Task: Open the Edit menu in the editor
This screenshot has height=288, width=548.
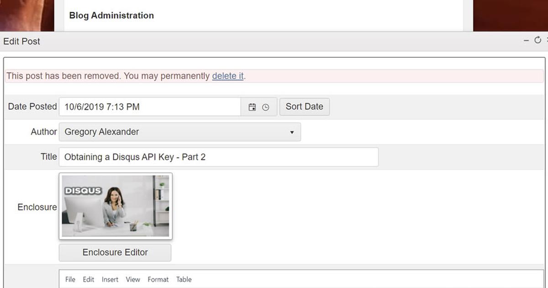Action: pos(89,279)
